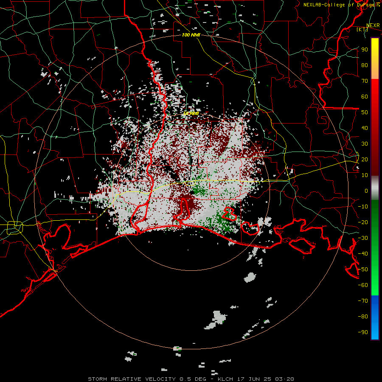The height and width of the screenshot is (382, 382).
Task: Click the 30 value on color scale
Action: coord(365,144)
